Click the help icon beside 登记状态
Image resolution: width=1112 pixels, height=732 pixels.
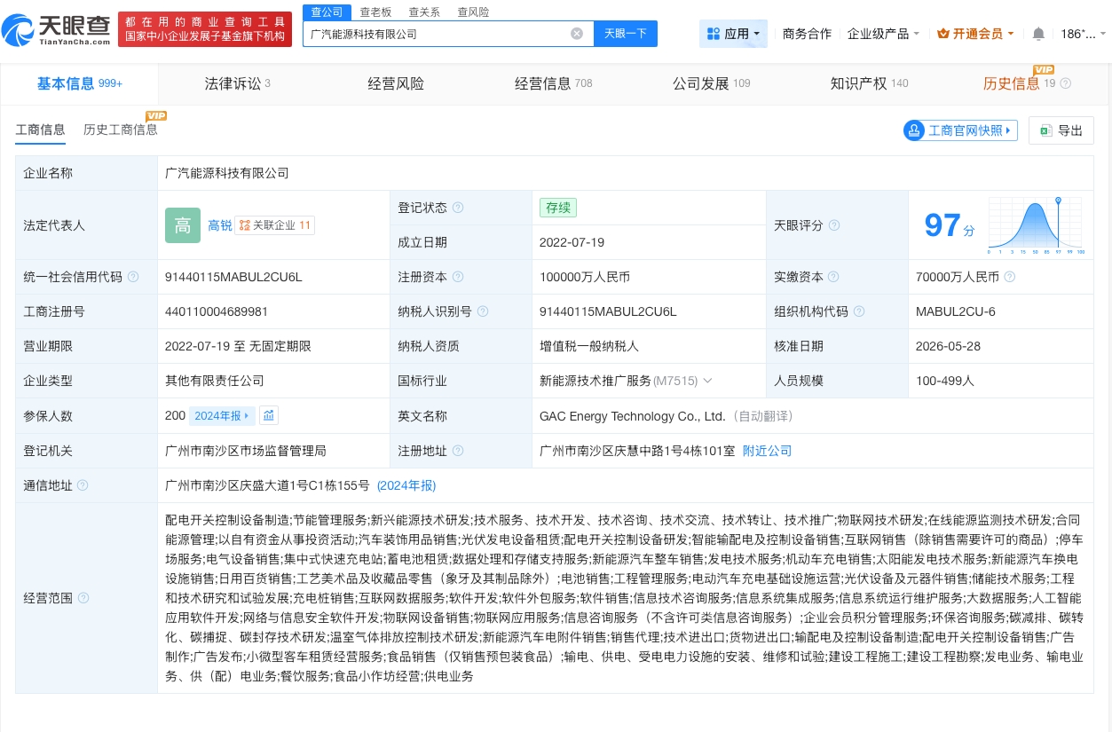458,208
